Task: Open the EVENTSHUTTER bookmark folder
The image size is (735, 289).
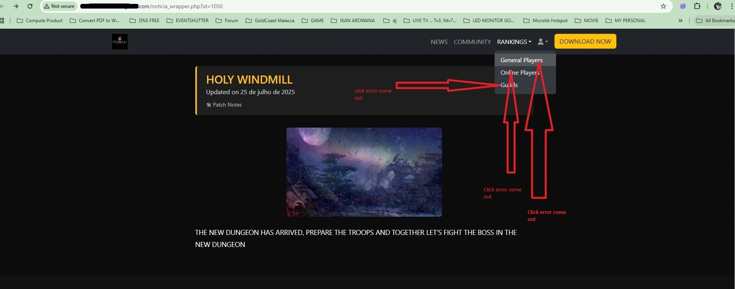Action: [x=188, y=21]
